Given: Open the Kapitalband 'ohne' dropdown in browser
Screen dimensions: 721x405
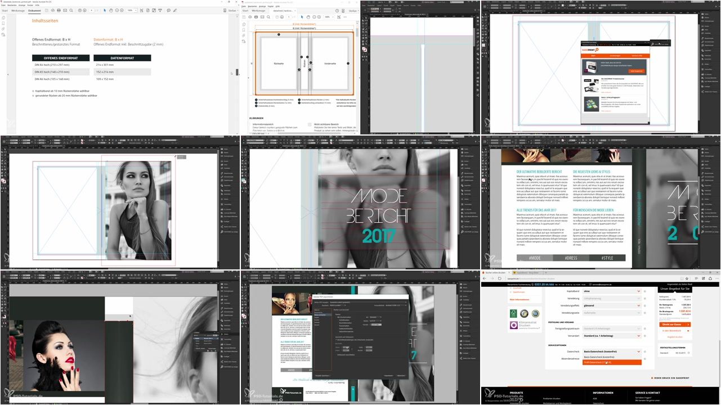Looking at the screenshot, I should pos(612,291).
